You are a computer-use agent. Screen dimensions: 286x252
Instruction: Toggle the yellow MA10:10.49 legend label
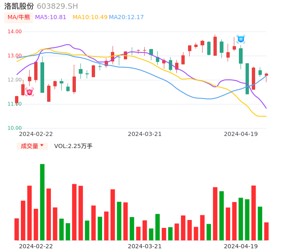point(90,17)
